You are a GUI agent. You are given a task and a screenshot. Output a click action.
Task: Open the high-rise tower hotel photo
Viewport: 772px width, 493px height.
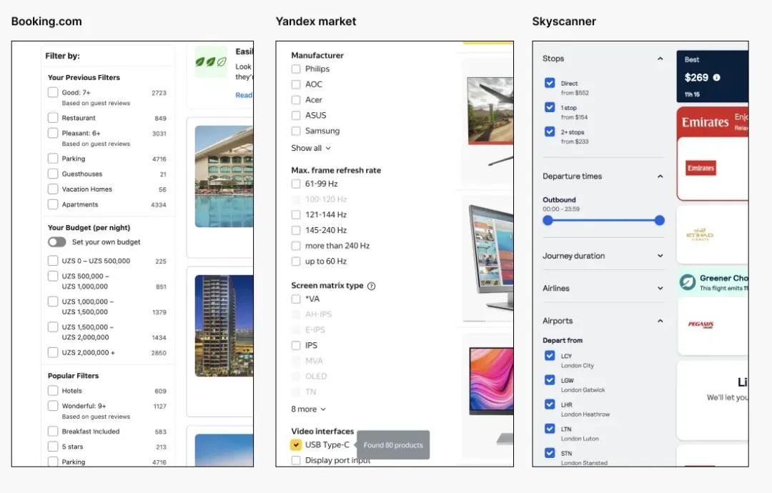(x=224, y=326)
